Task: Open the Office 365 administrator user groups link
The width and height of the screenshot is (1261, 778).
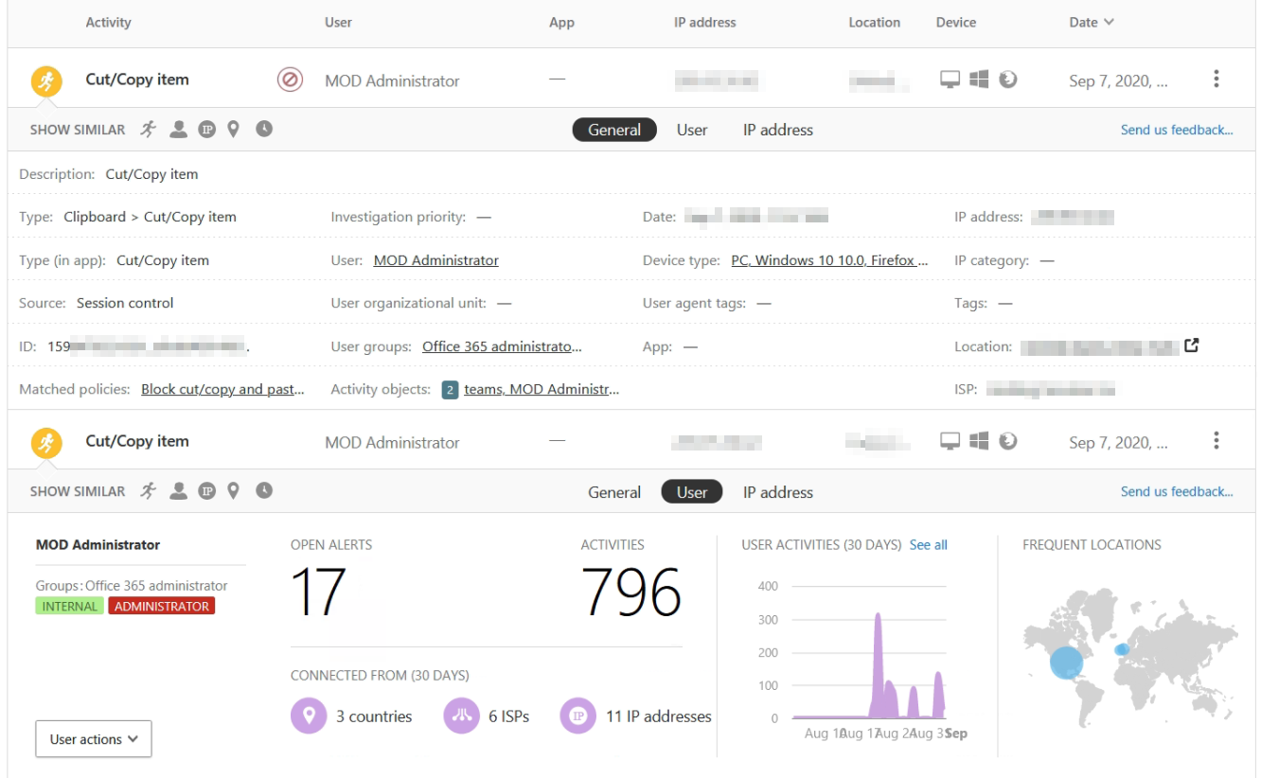Action: coord(503,346)
